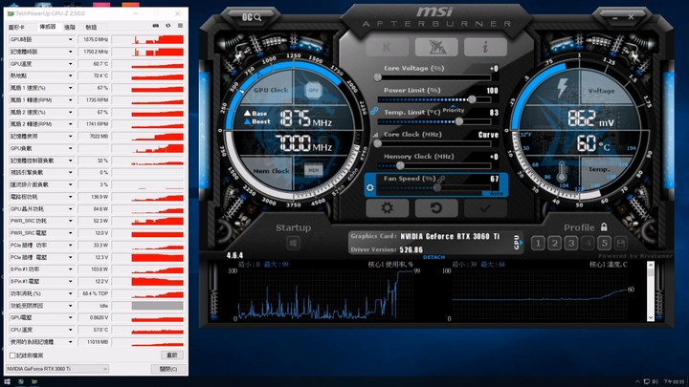The height and width of the screenshot is (387, 689).
Task: Click the 關閉(C) button in GPU-Z
Action: pyautogui.click(x=168, y=369)
